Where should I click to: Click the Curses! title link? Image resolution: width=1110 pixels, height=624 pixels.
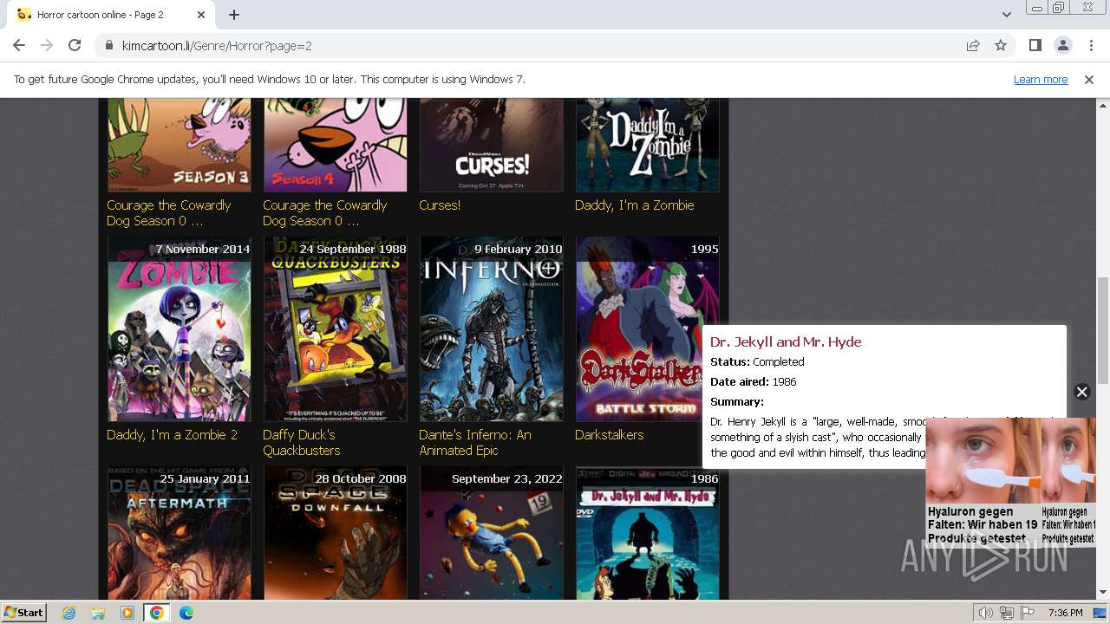[x=440, y=205]
